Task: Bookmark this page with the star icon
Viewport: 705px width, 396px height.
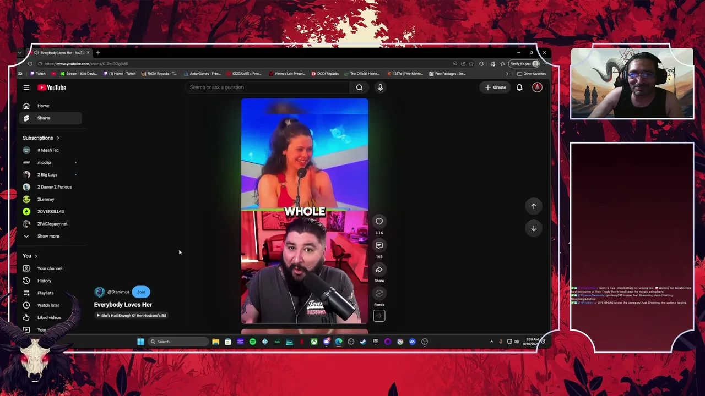Action: coord(471,64)
